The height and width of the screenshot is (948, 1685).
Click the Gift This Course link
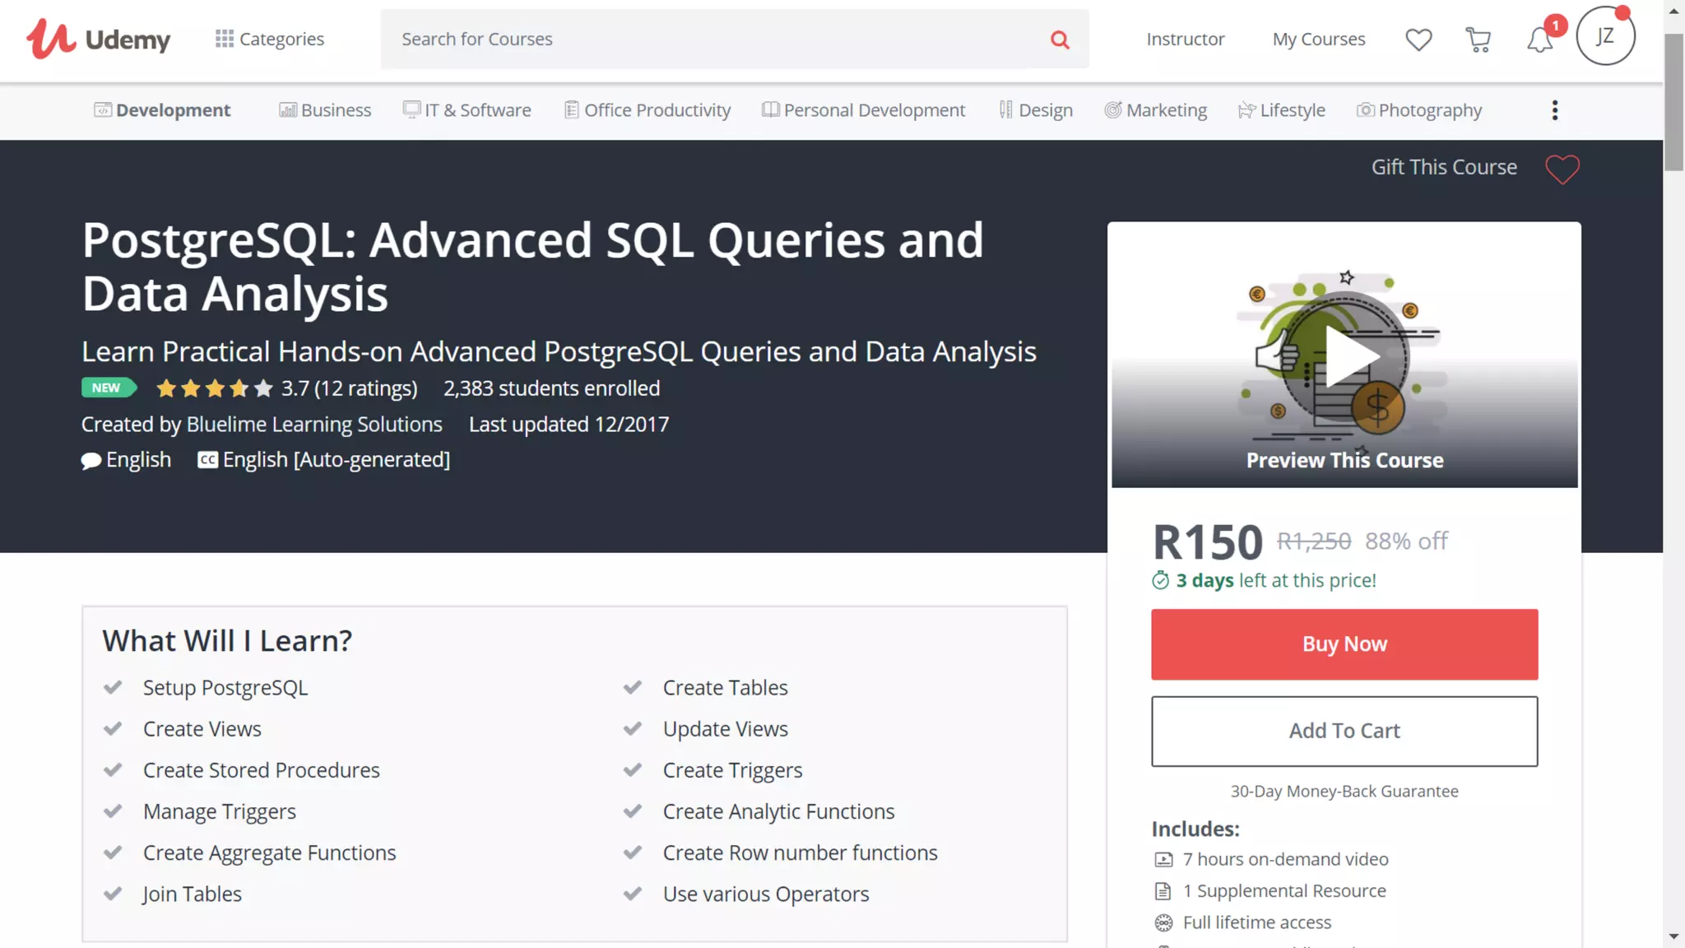[x=1444, y=167]
